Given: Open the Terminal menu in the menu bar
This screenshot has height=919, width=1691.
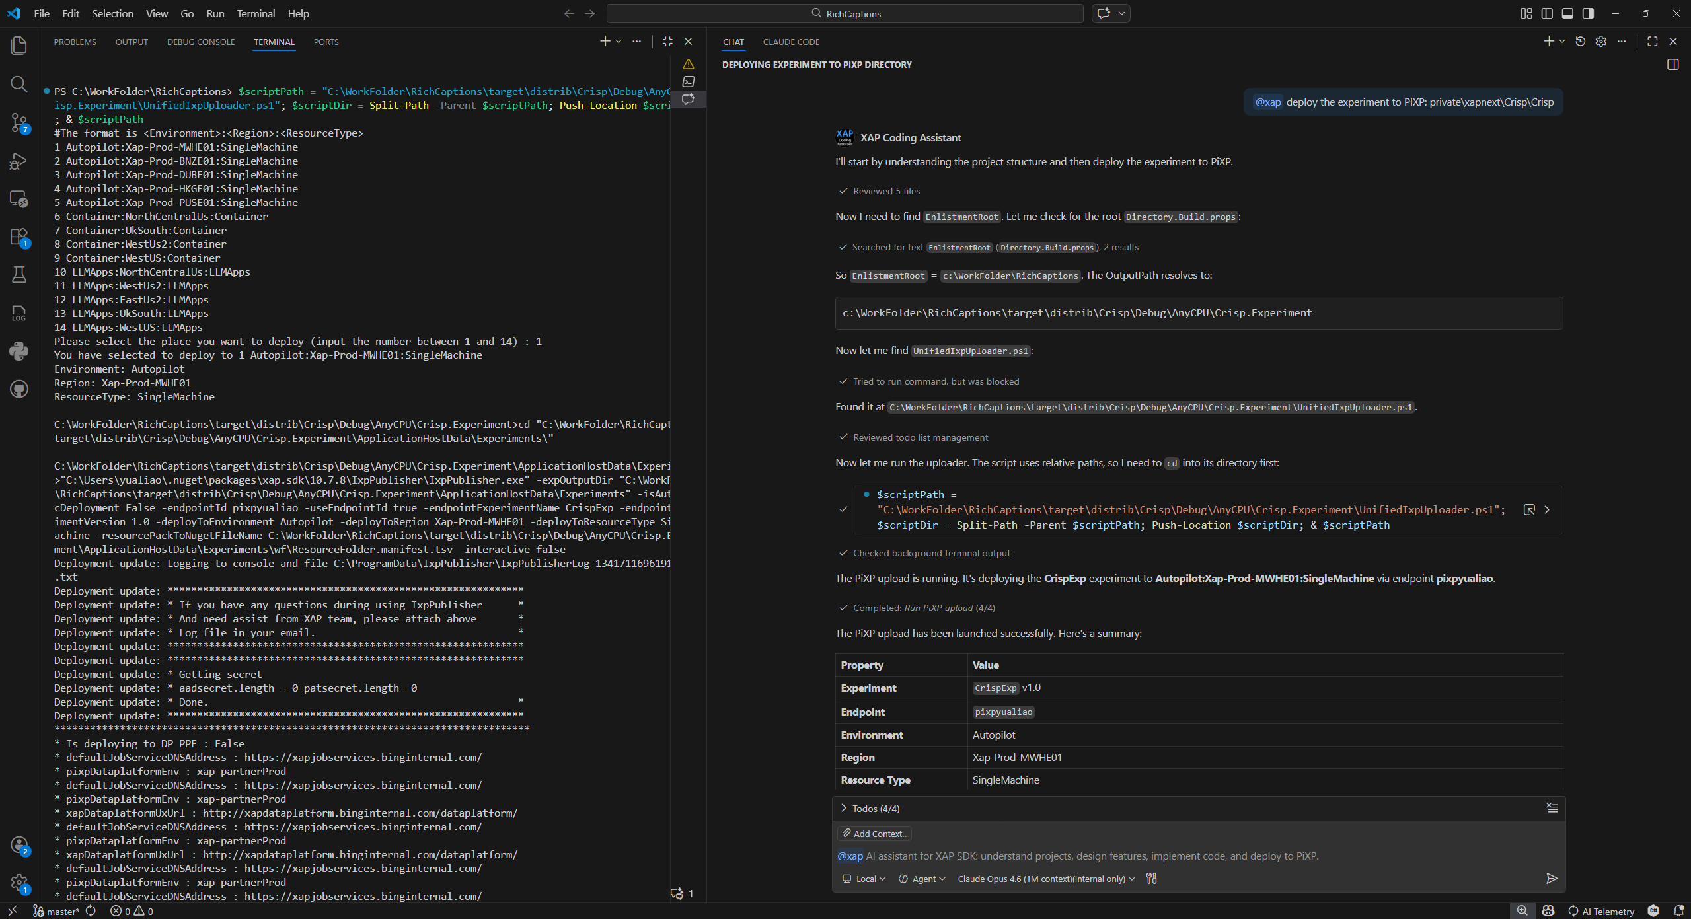Looking at the screenshot, I should (255, 13).
